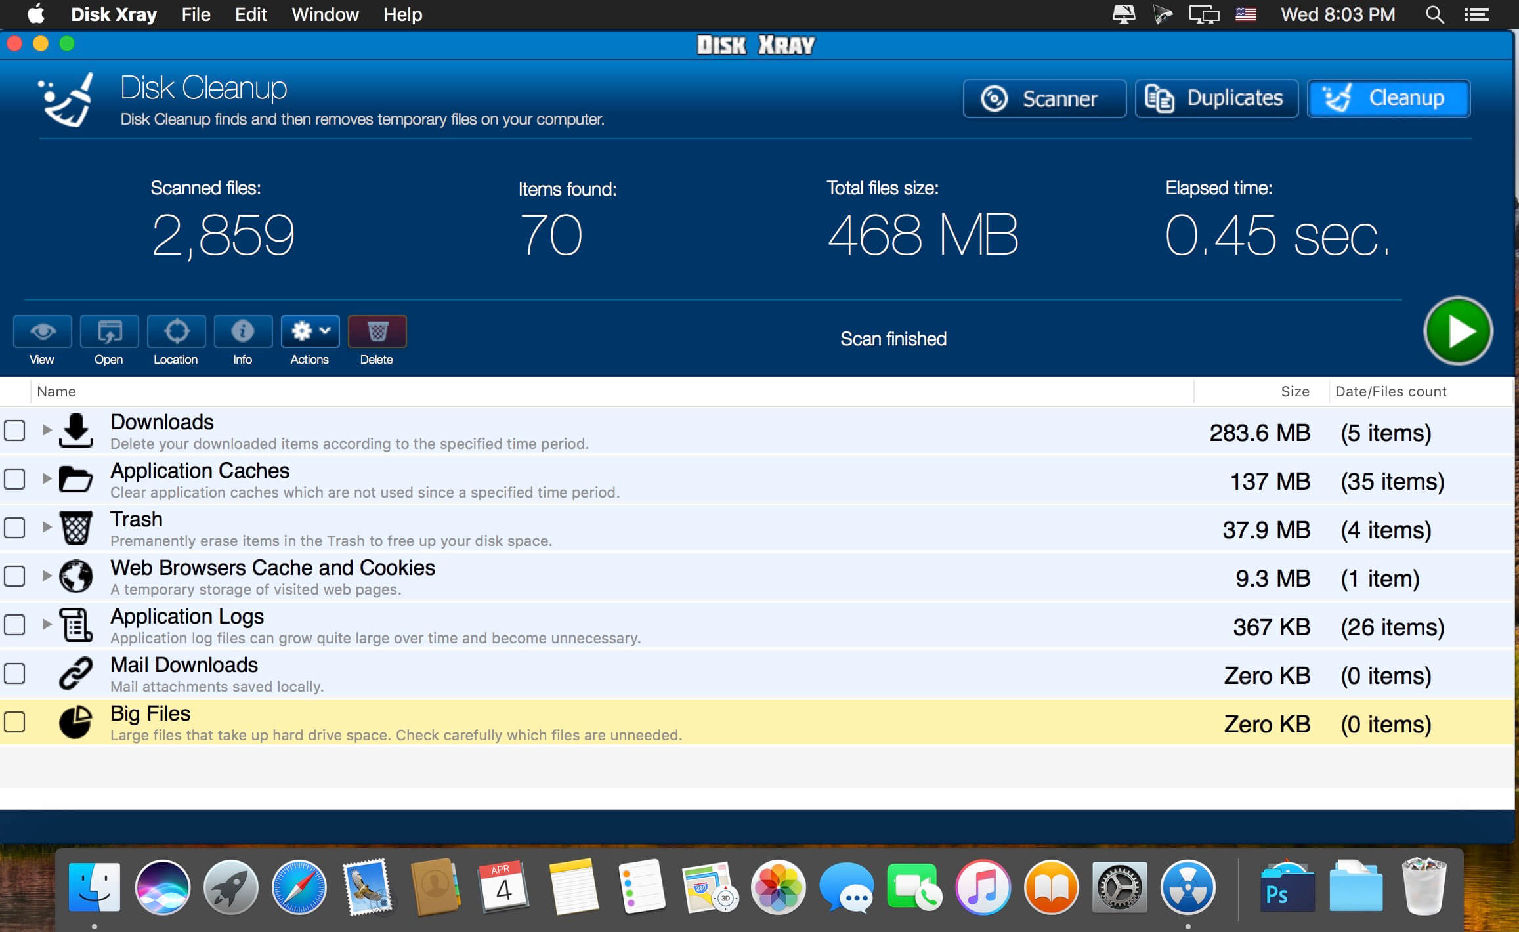
Task: Click the Location crosshair icon
Action: 177,331
